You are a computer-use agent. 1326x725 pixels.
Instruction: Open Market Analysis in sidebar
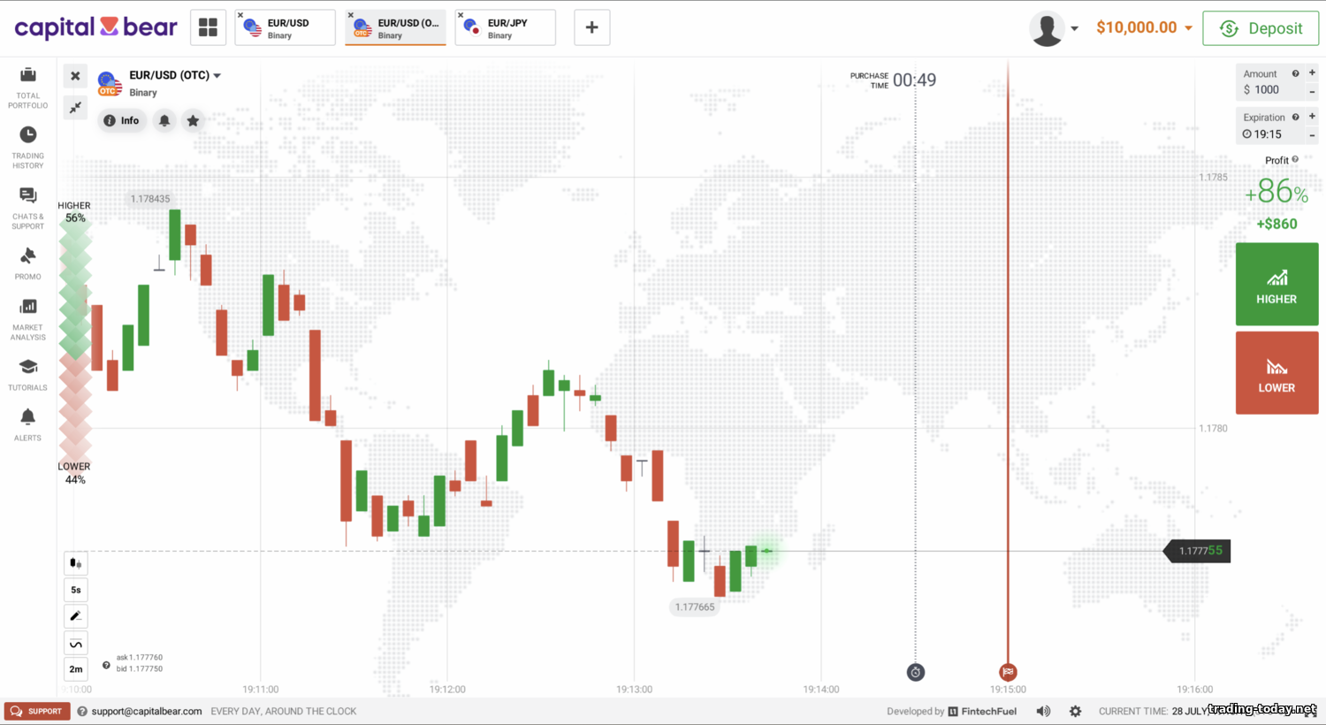point(28,318)
